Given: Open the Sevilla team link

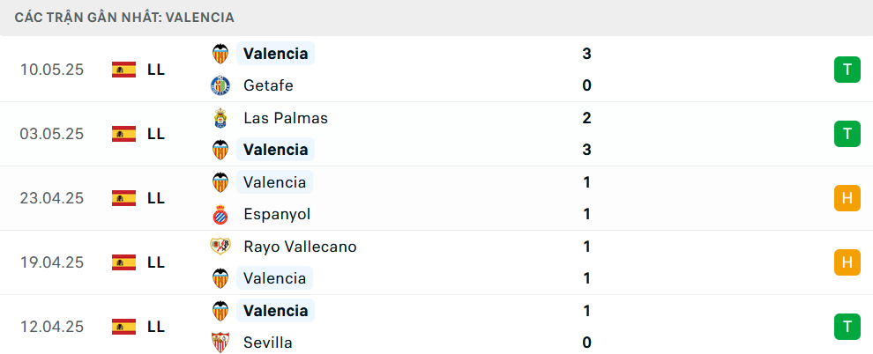Looking at the screenshot, I should (268, 343).
